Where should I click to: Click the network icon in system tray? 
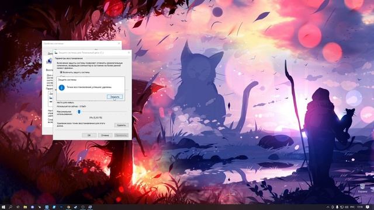click(x=342, y=207)
